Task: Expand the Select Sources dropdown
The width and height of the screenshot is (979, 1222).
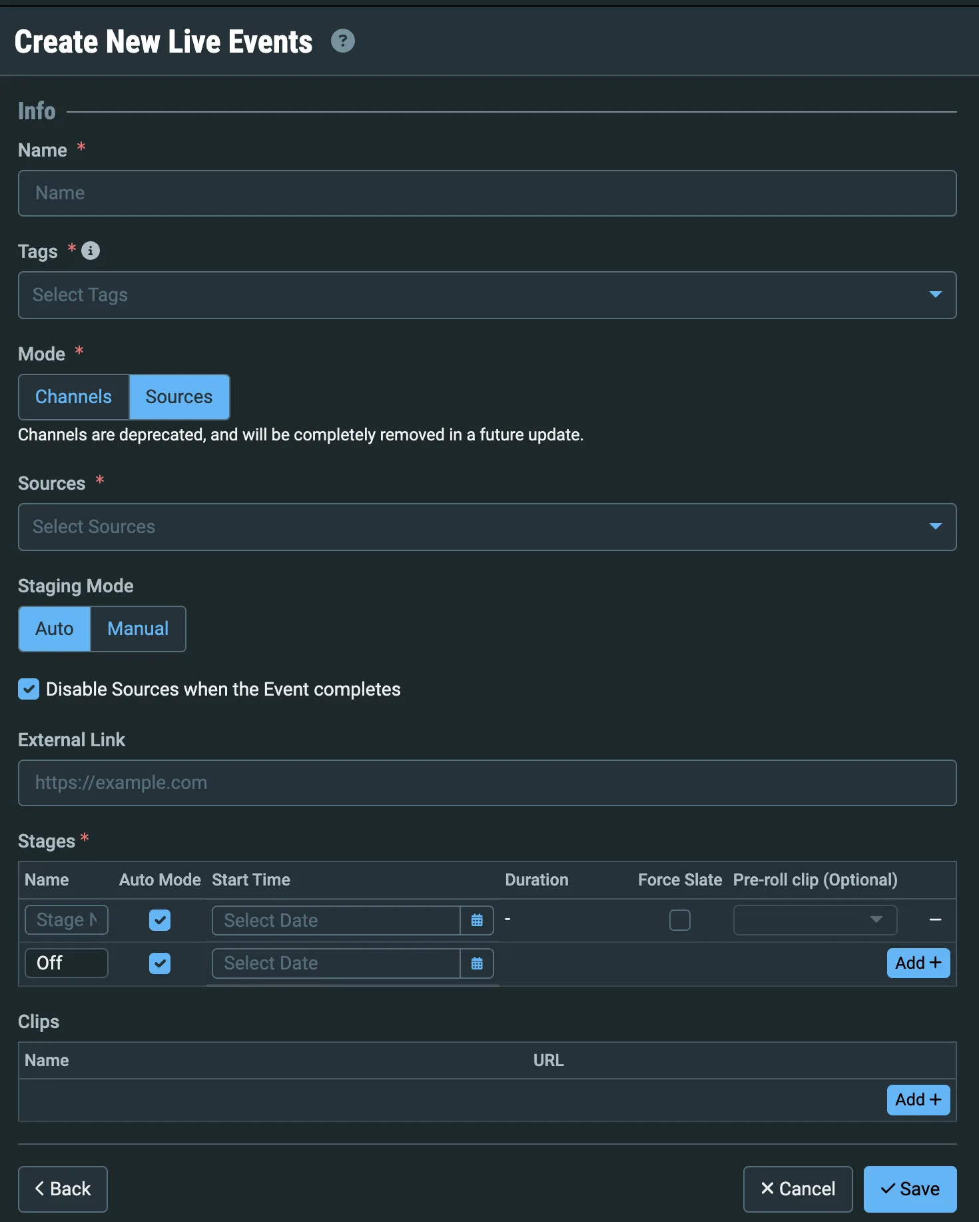Action: click(x=488, y=527)
